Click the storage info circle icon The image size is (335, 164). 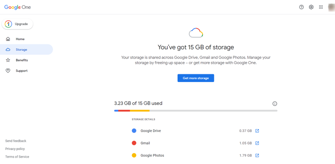275,104
